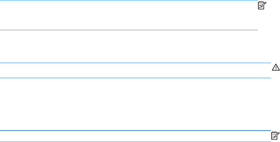The image size is (280, 142).
Task: Click left end of the caution block's upper rule
Action: [2, 63]
